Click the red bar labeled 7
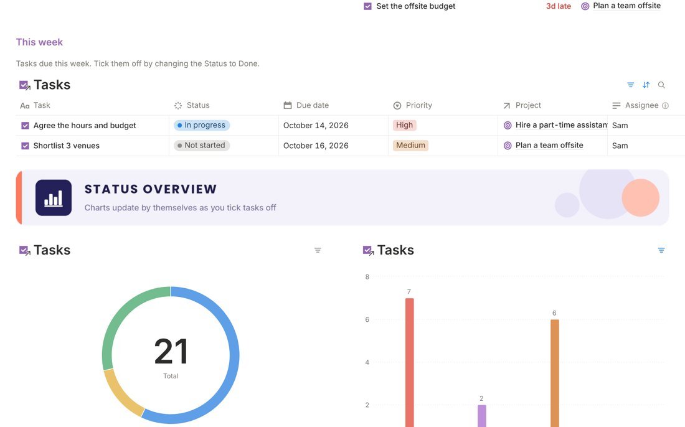 click(409, 362)
